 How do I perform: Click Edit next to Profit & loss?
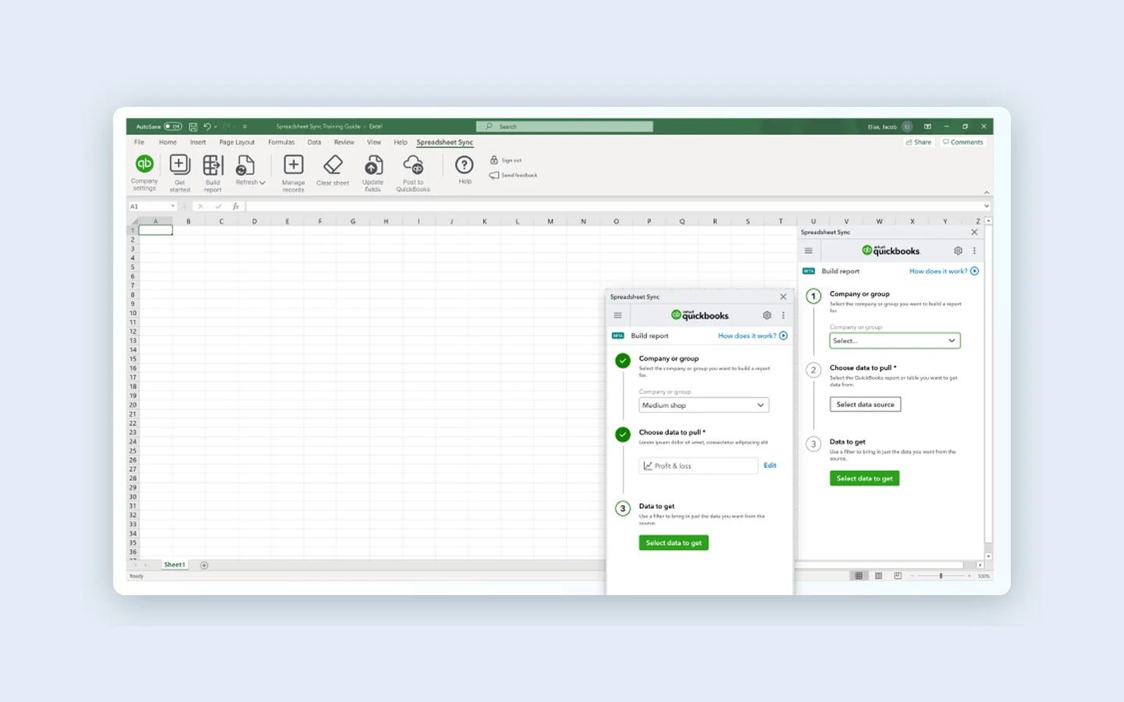770,466
